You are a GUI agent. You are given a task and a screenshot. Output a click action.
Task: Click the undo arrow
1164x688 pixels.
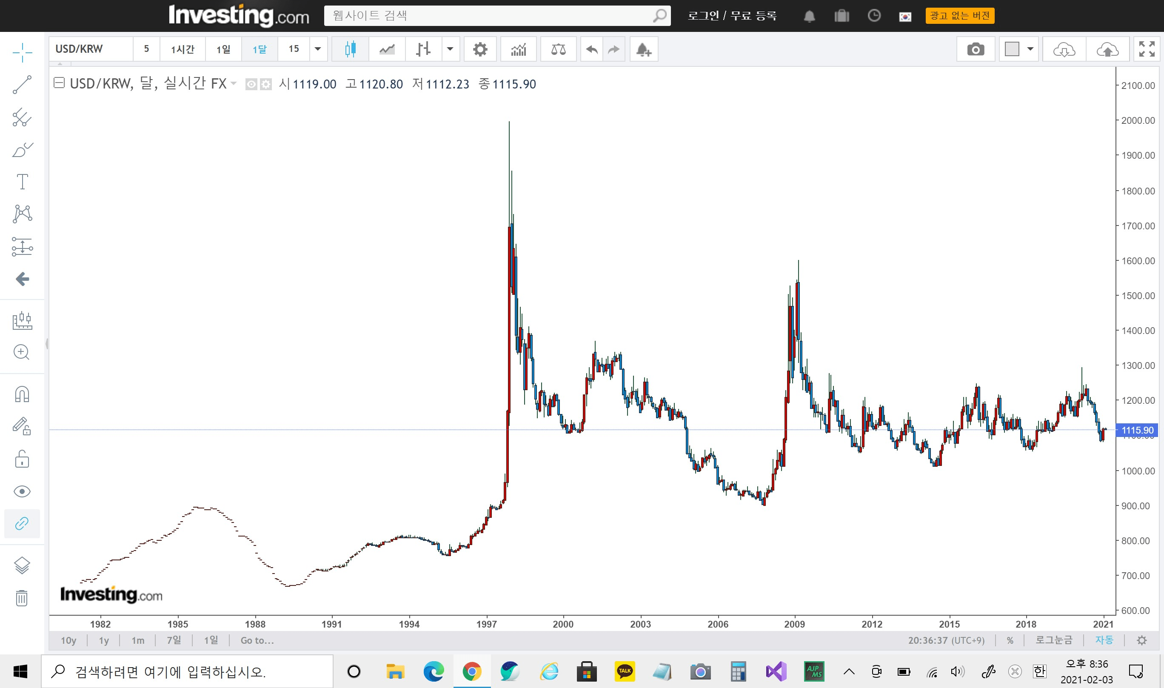(x=592, y=49)
